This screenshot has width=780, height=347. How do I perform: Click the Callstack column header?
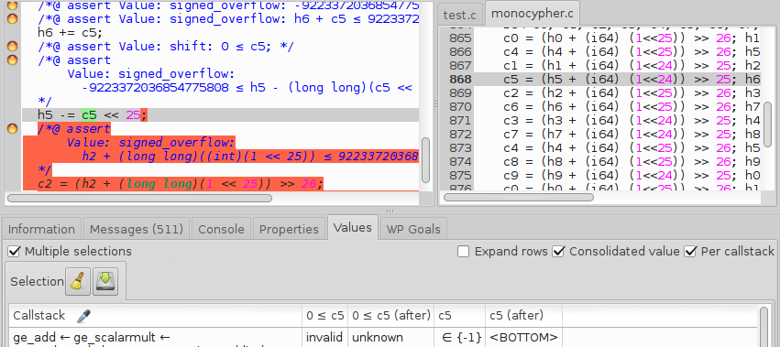(x=156, y=316)
